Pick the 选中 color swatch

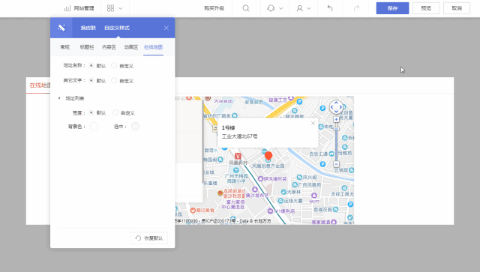pyautogui.click(x=135, y=127)
